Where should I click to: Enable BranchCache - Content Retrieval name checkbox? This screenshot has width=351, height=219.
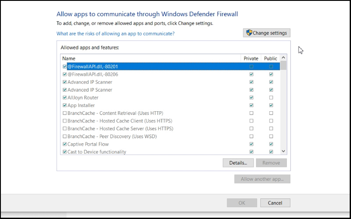coord(64,113)
